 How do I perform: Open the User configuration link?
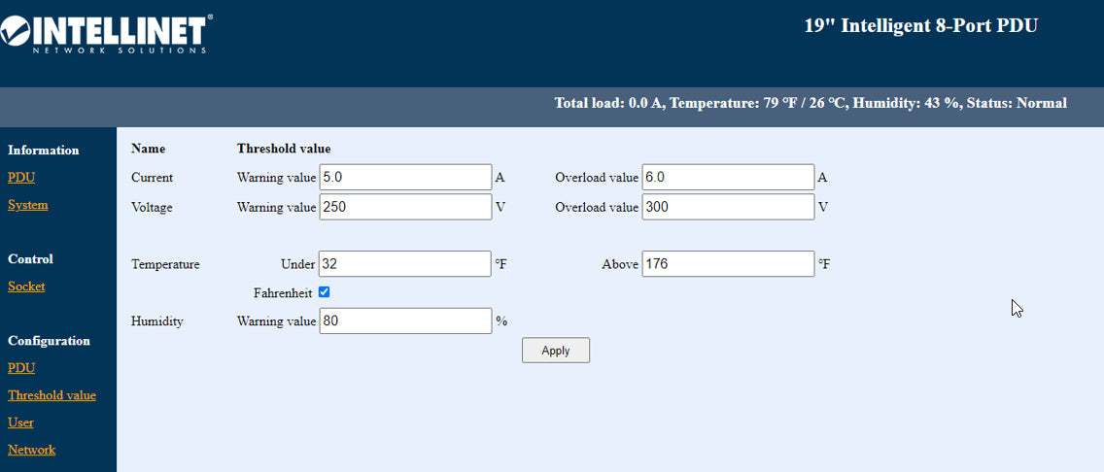[x=20, y=422]
